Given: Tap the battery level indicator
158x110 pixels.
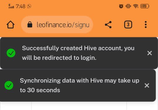Looking at the screenshot, I should [x=145, y=6].
